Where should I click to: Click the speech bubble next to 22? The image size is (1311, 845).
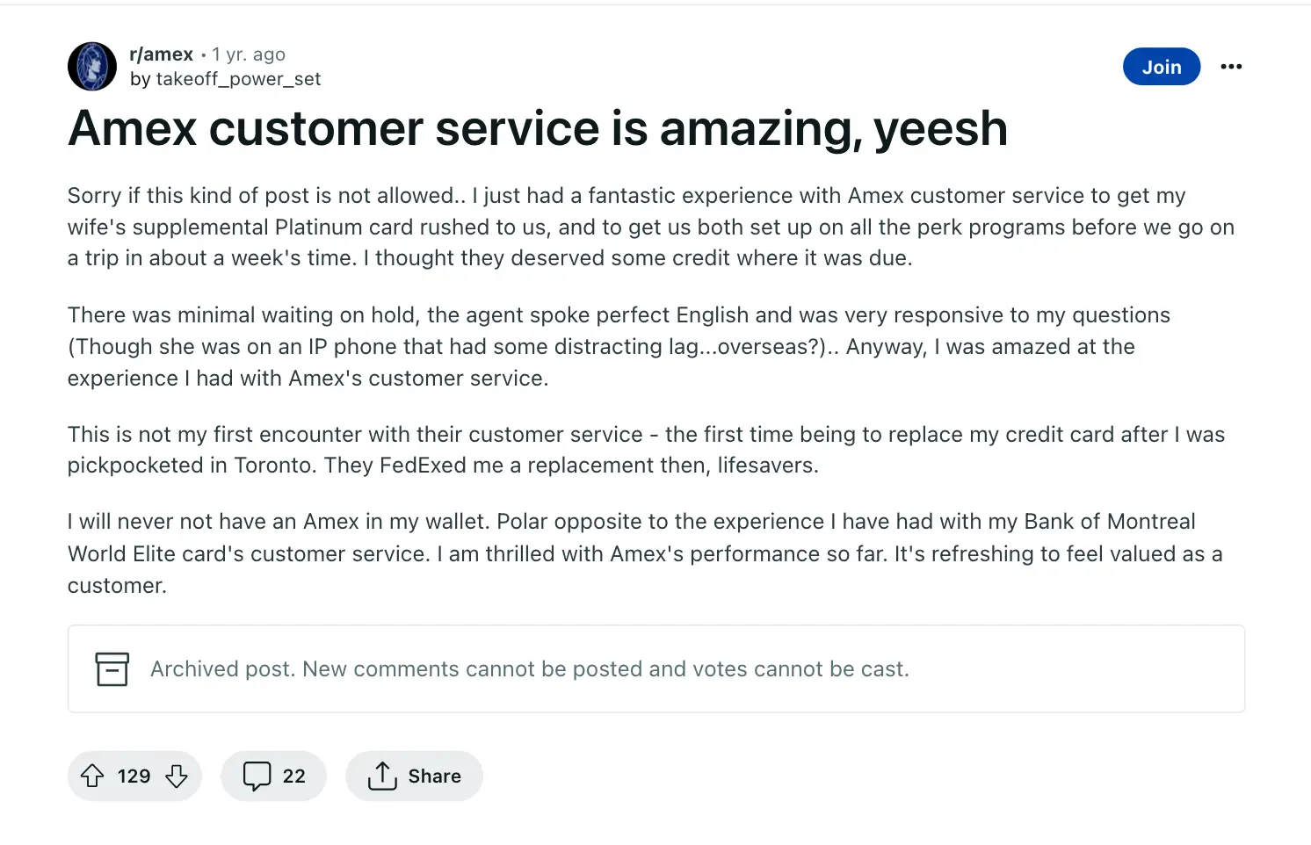[x=256, y=776]
